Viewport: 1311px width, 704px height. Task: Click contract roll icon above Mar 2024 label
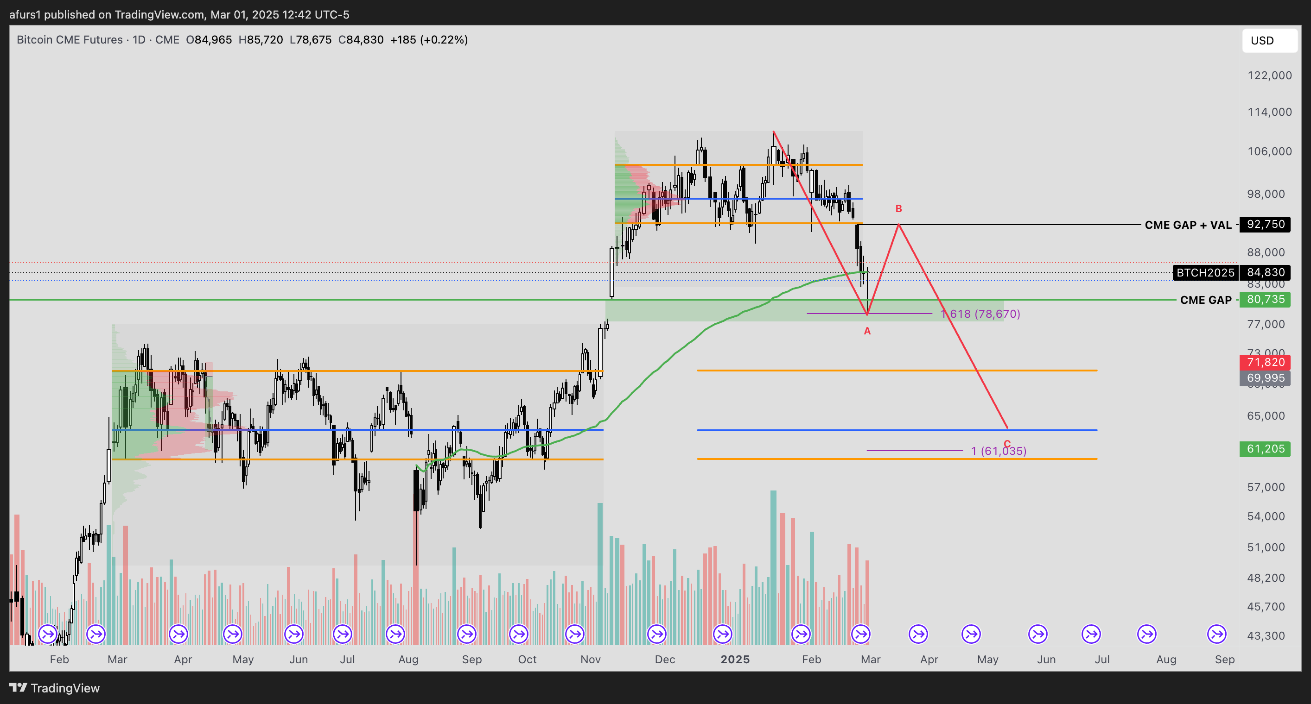(x=96, y=634)
